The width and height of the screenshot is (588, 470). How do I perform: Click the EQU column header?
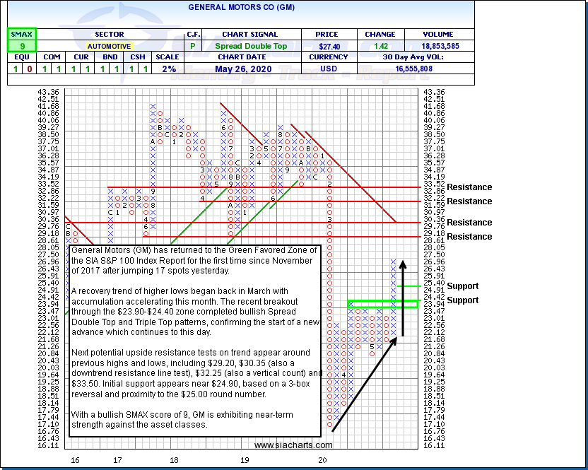(x=20, y=57)
